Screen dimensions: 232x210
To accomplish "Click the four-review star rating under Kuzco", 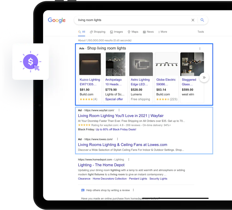I will click(x=88, y=99).
